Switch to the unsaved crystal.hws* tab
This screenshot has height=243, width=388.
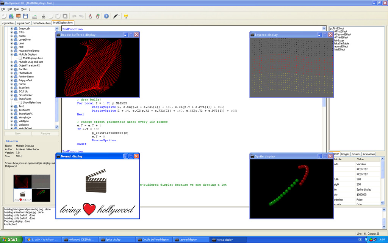(23, 23)
